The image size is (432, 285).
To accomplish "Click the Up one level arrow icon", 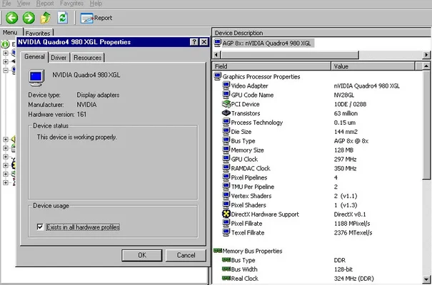I will [46, 18].
